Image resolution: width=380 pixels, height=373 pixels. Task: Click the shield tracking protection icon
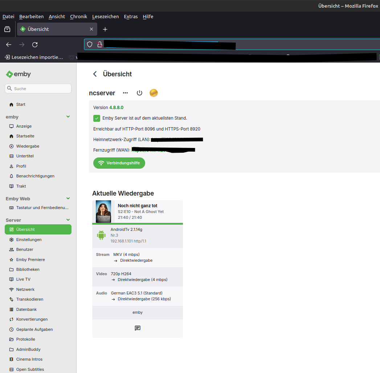coord(90,44)
